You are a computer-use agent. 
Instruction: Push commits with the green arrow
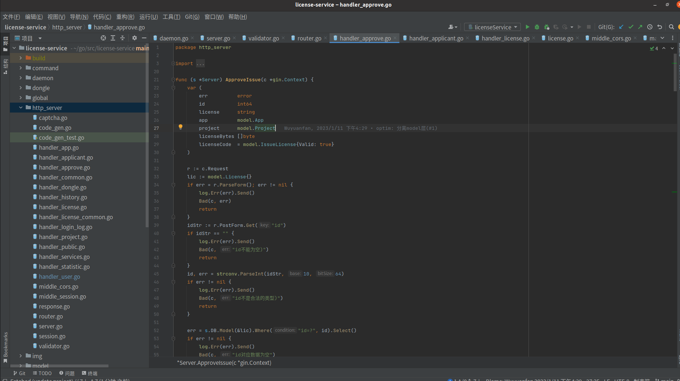(x=640, y=27)
